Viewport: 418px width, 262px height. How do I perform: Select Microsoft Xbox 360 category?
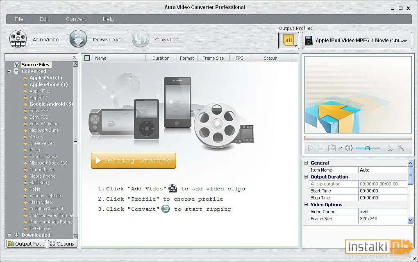tap(48, 163)
